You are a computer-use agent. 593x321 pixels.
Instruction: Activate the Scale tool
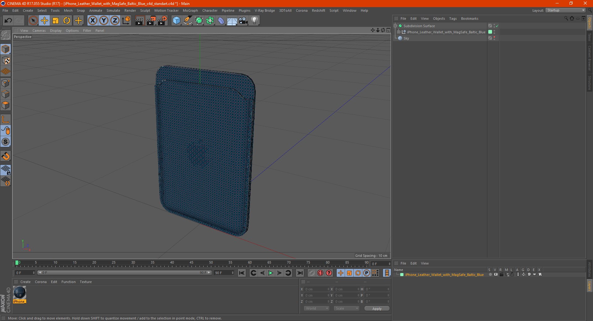coord(56,21)
